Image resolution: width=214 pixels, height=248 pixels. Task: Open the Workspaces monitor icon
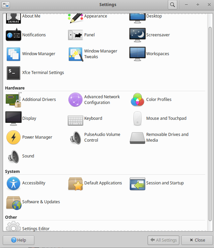pos(137,54)
